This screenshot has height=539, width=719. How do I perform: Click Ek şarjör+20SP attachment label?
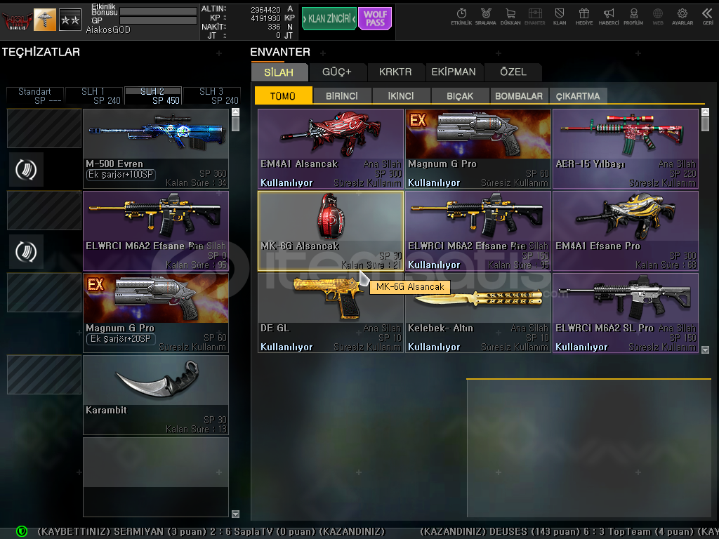coord(121,339)
